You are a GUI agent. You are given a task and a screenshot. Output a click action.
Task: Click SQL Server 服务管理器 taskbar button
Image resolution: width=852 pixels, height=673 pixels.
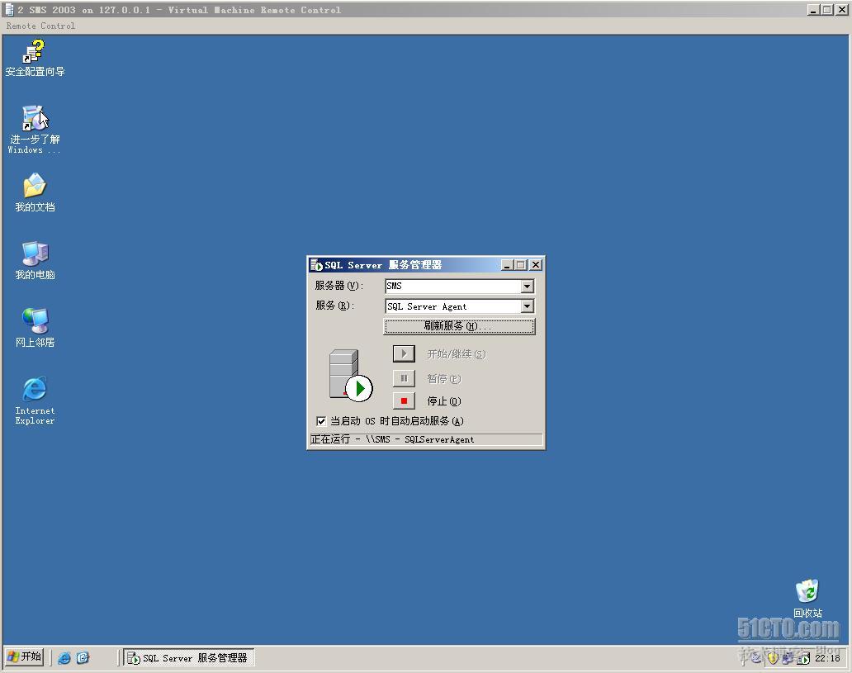tap(188, 658)
